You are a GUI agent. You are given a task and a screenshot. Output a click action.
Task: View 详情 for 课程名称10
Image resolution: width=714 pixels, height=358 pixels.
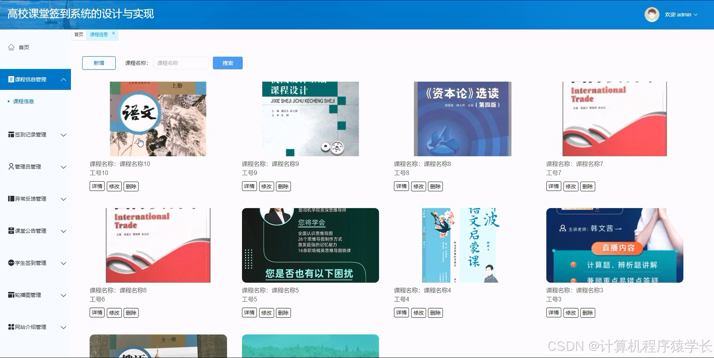point(97,186)
